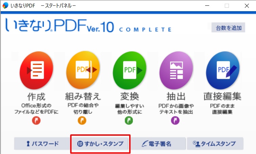256x154 pixels.
Task: Click the green shortcut arrow under 変換
Action: 129,120
